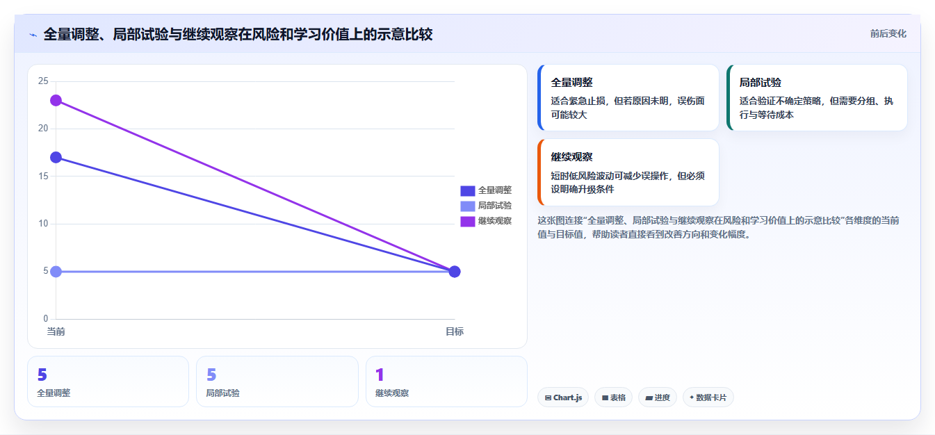Select the 局部试验 current point at 5
Image resolution: width=935 pixels, height=435 pixels.
pyautogui.click(x=56, y=272)
